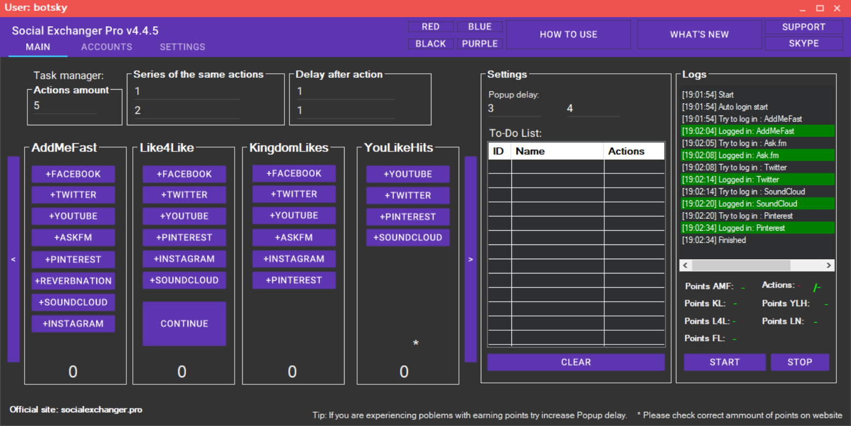This screenshot has height=426, width=851.
Task: Add YouTube task under YouLikeHits
Action: (408, 174)
